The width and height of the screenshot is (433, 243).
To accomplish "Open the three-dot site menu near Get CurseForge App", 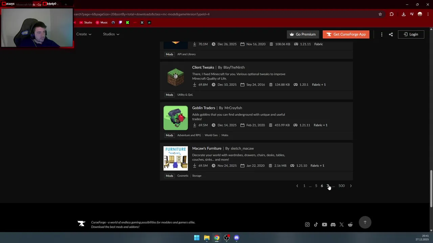I will tap(382, 34).
